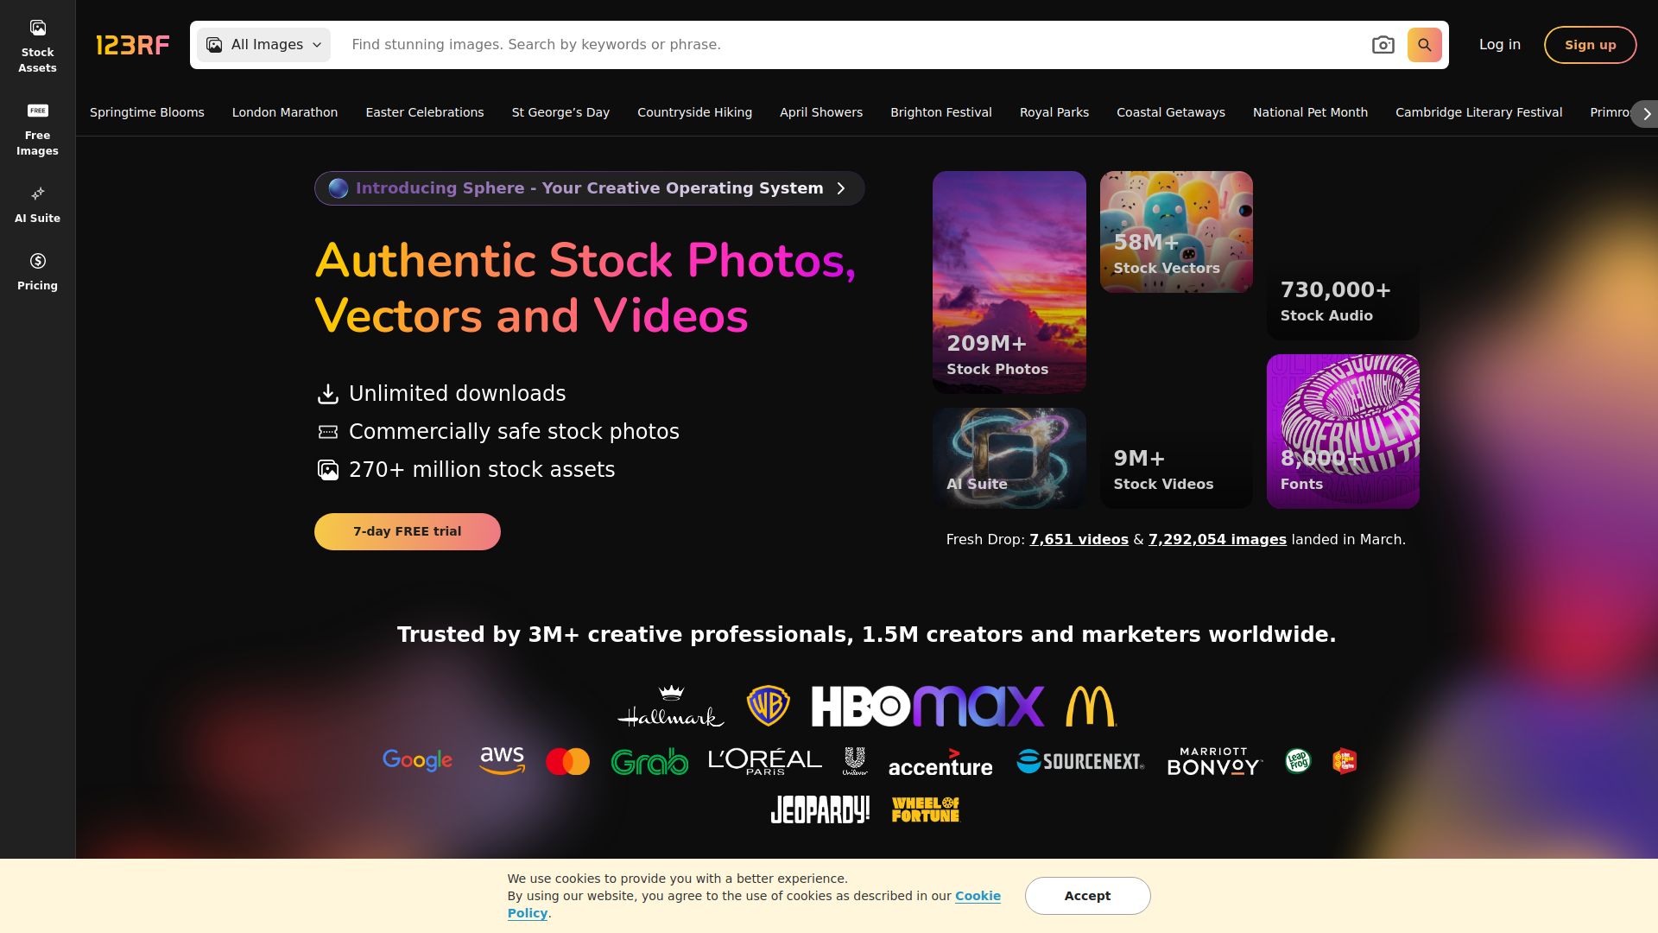Screen dimensions: 1658x933
Task: Click the Sign up button
Action: pos(1590,45)
